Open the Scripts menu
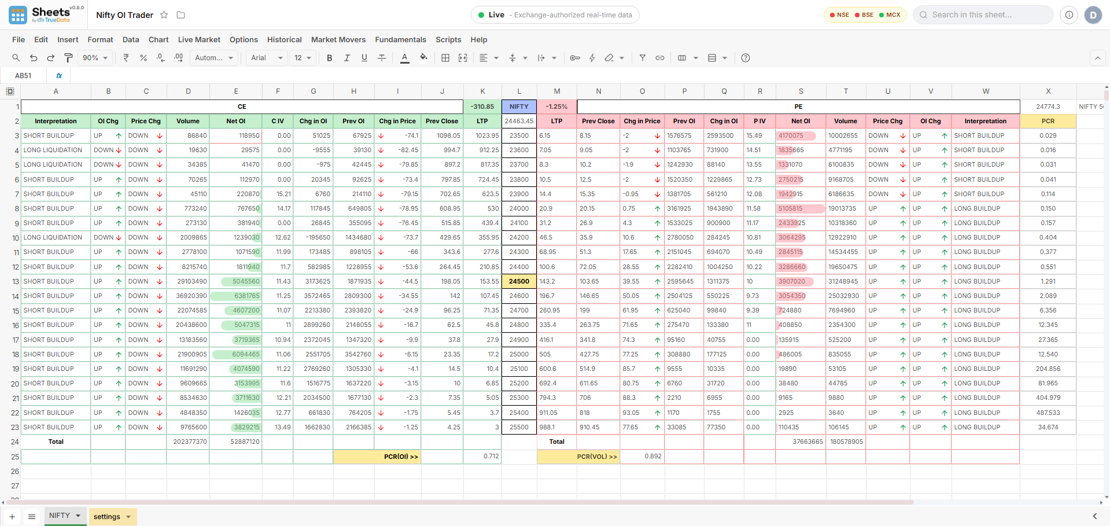The image size is (1110, 526). tap(448, 40)
